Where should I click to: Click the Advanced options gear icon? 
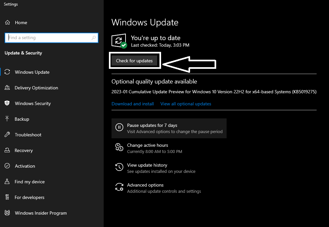click(x=119, y=188)
